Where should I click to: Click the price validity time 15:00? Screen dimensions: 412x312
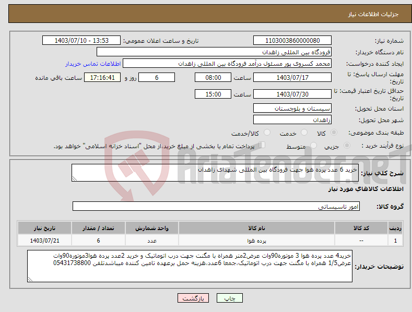tap(213, 94)
